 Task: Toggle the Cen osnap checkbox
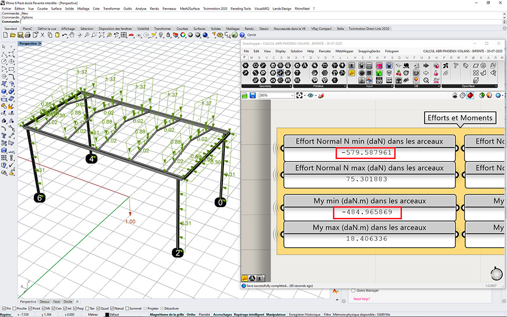point(53,309)
